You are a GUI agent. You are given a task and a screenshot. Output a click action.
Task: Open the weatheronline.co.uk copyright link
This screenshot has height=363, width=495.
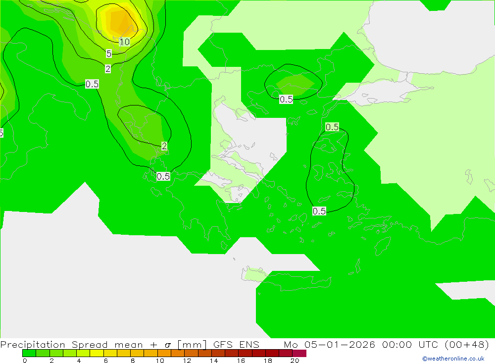(453, 359)
